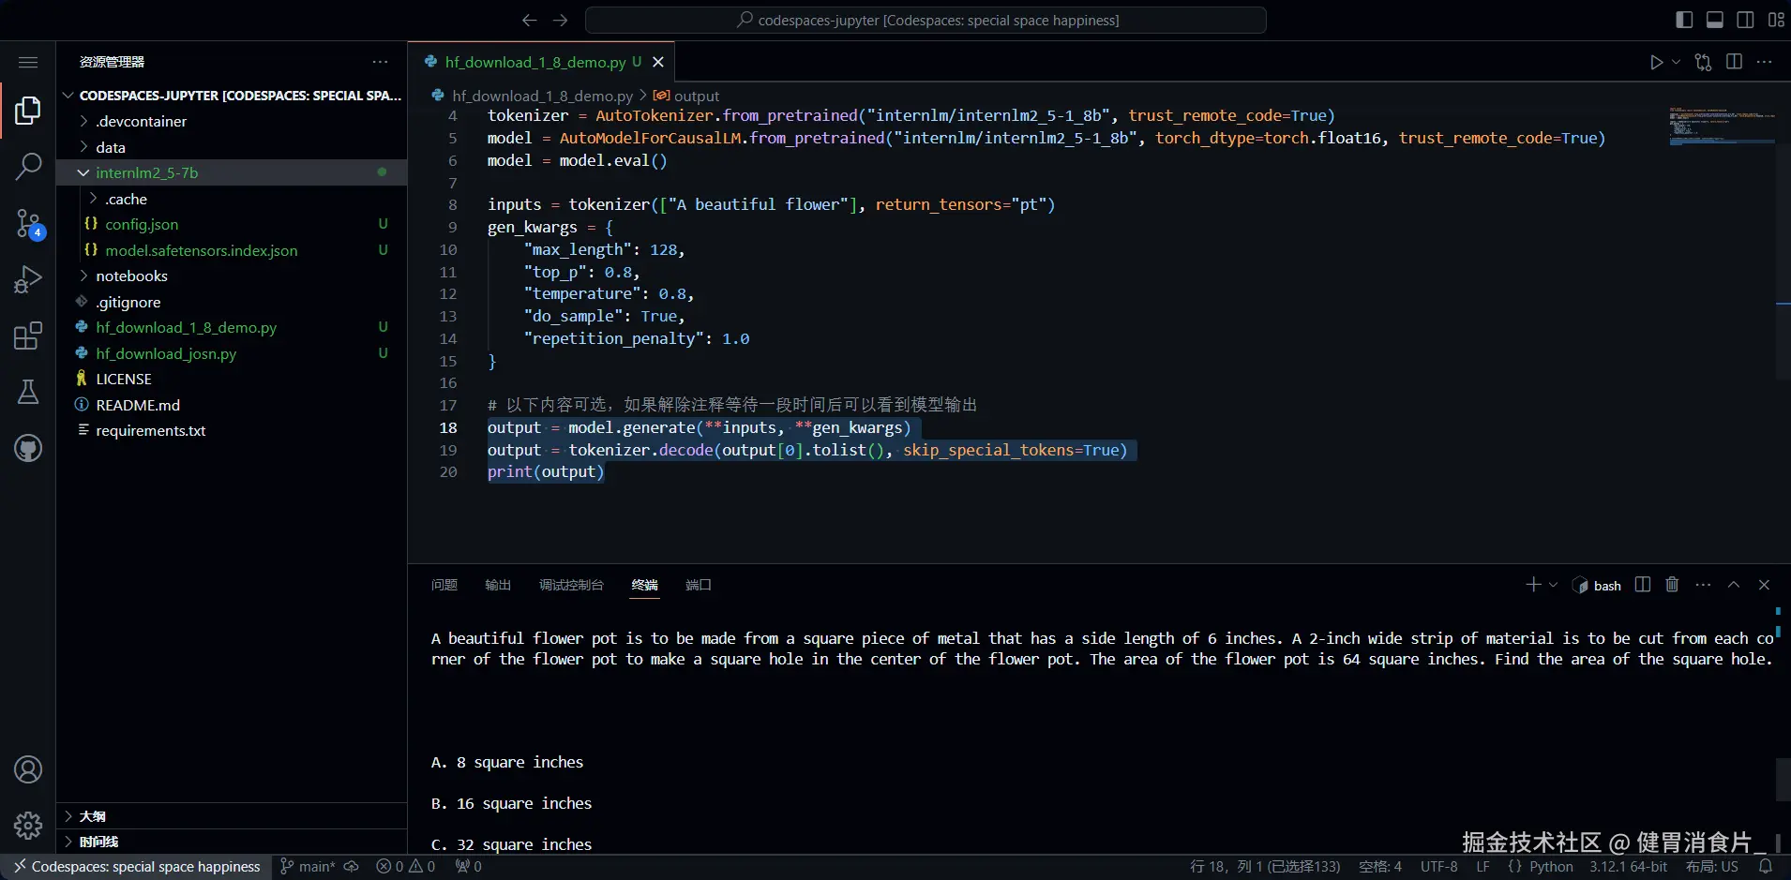Run the Python file

click(x=1656, y=62)
